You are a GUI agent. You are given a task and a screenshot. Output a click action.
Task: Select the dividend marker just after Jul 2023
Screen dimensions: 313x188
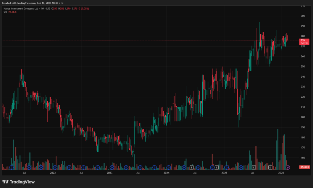[140, 167]
